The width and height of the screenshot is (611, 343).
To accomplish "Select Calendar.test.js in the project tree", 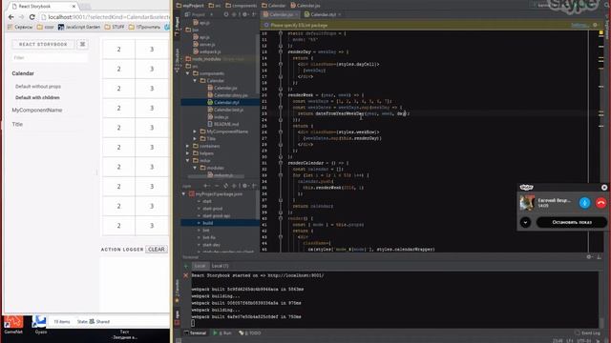I will [225, 110].
